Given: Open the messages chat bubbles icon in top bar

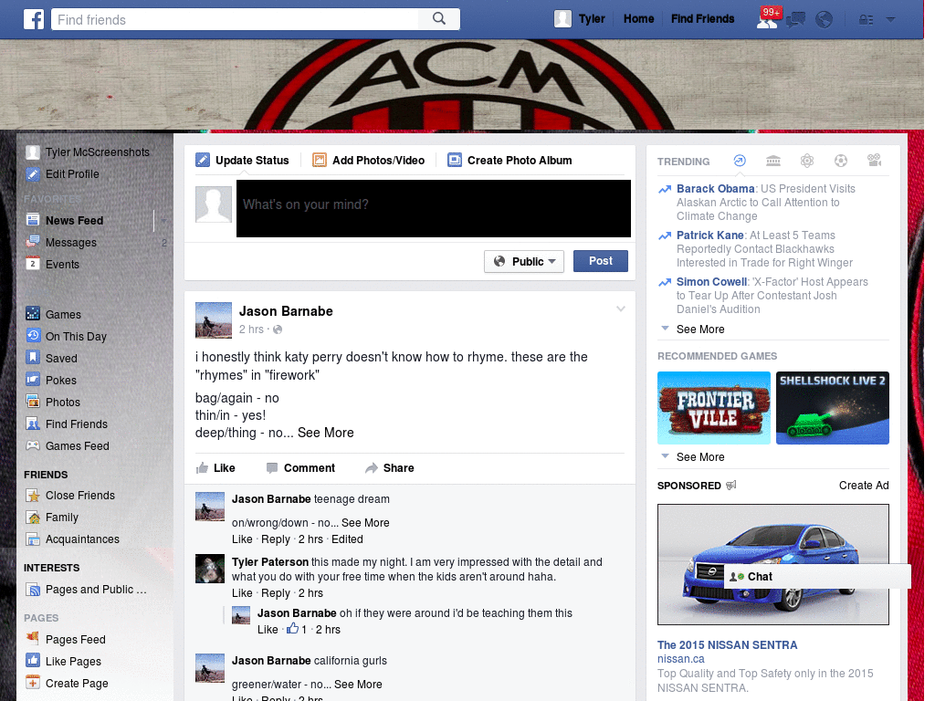Looking at the screenshot, I should [796, 20].
